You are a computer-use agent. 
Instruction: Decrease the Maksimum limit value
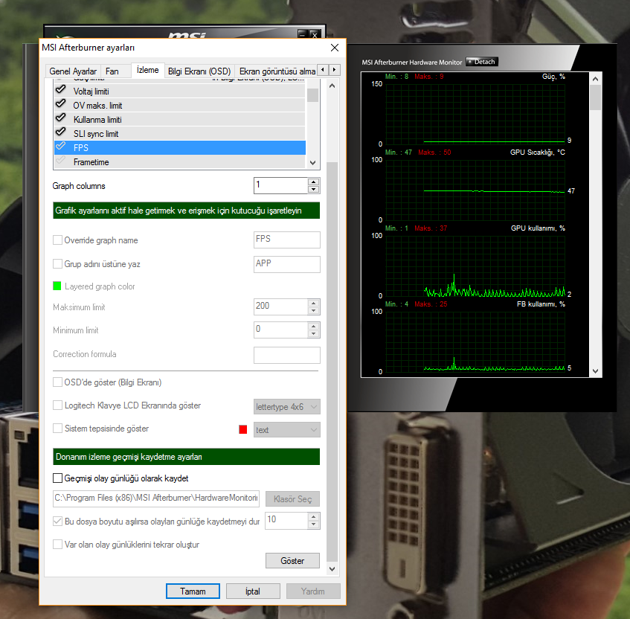314,311
